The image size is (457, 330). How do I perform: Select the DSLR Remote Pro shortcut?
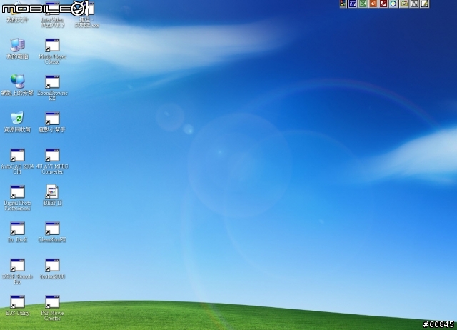click(17, 266)
